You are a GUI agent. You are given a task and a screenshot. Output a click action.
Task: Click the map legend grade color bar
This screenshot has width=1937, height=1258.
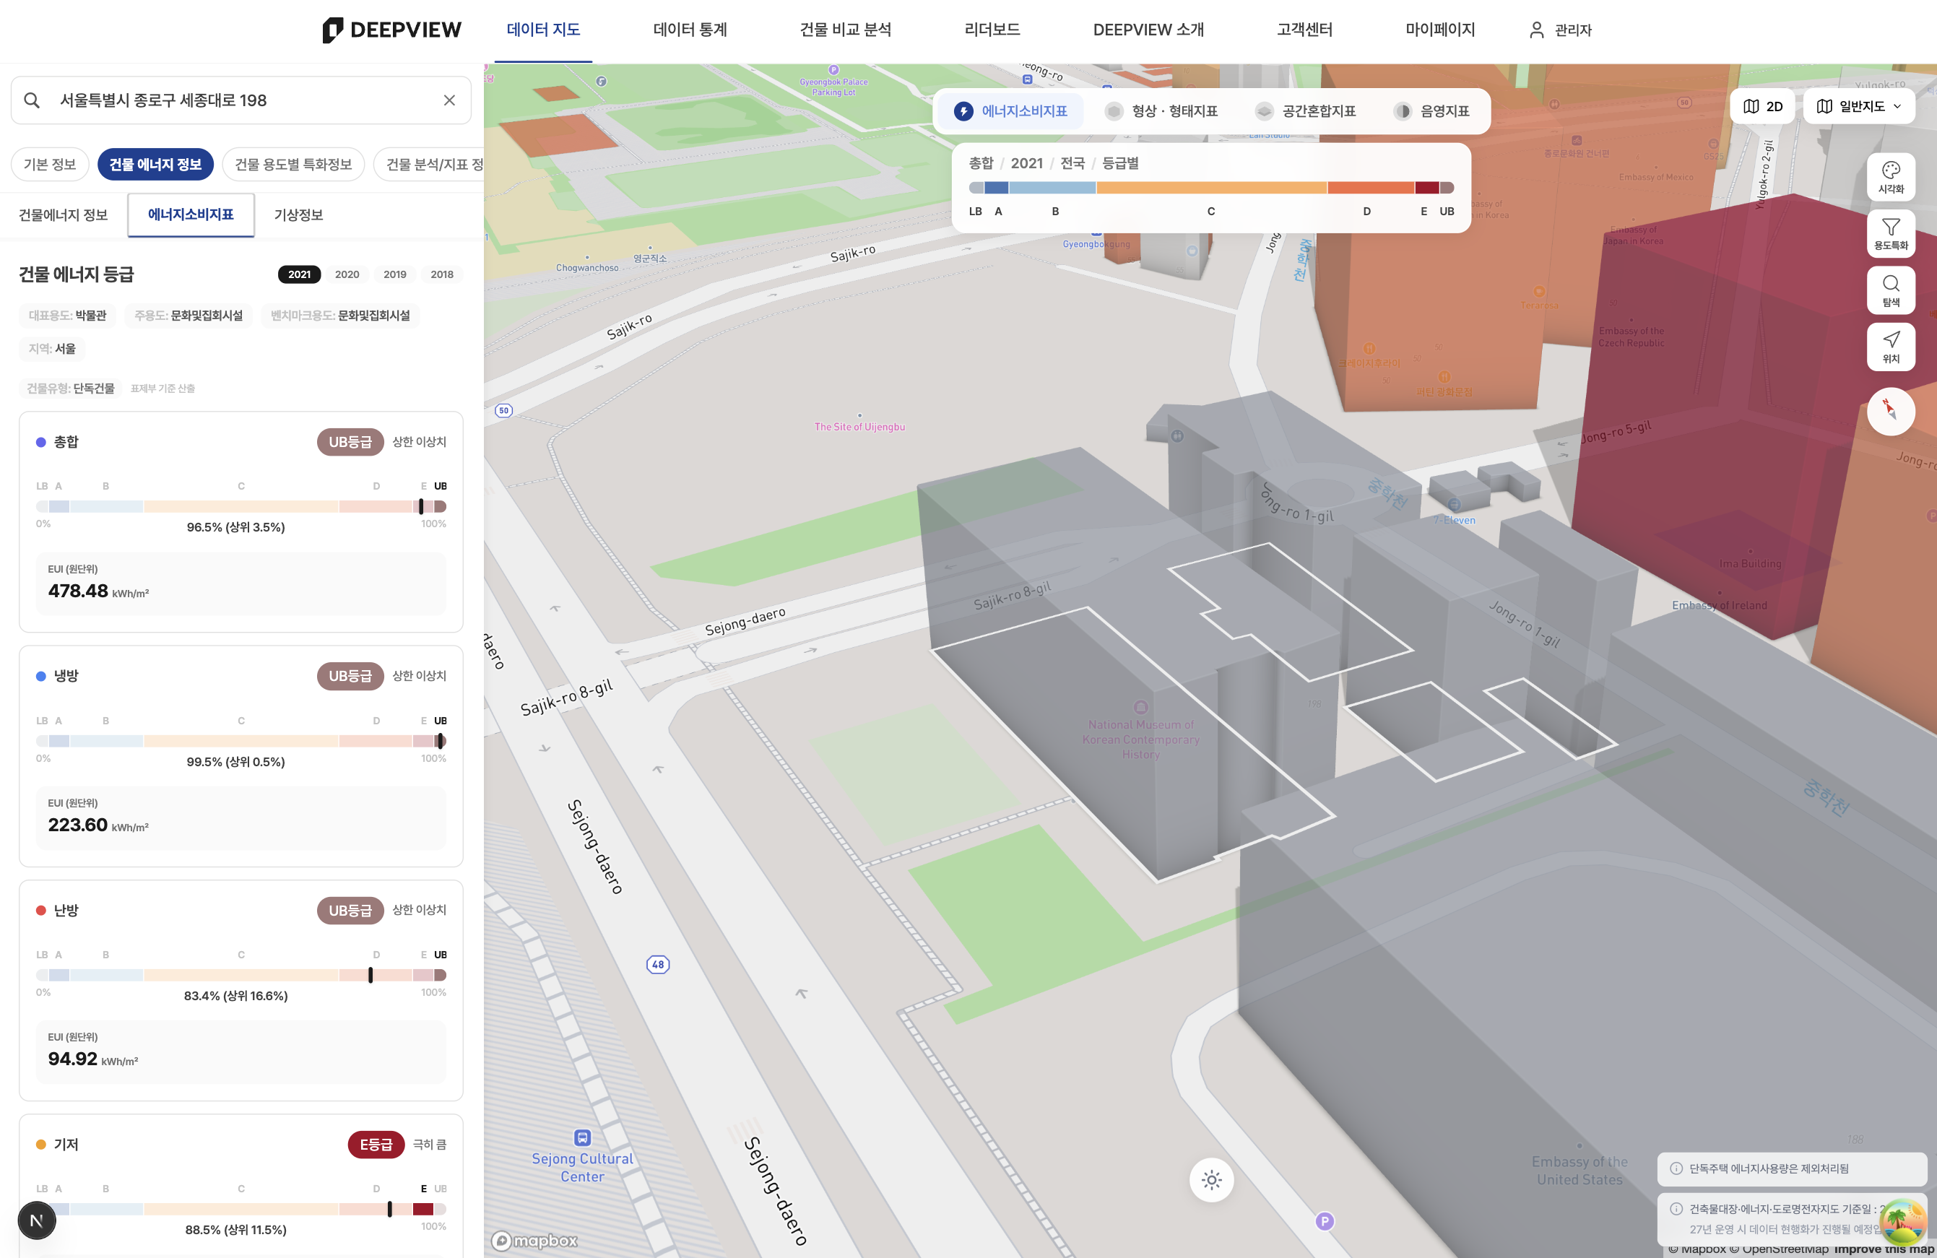pos(1211,188)
